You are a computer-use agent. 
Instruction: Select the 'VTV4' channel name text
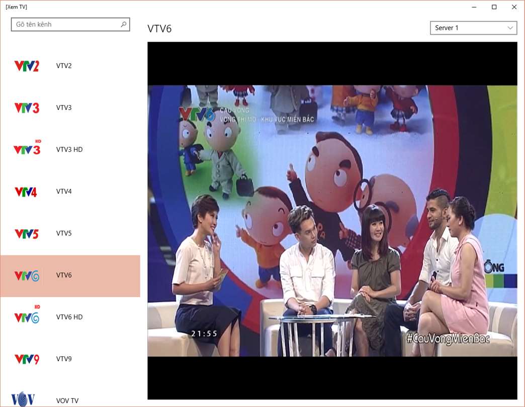click(x=64, y=191)
